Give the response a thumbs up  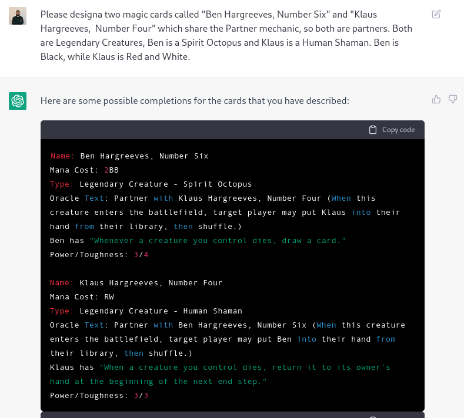click(436, 99)
